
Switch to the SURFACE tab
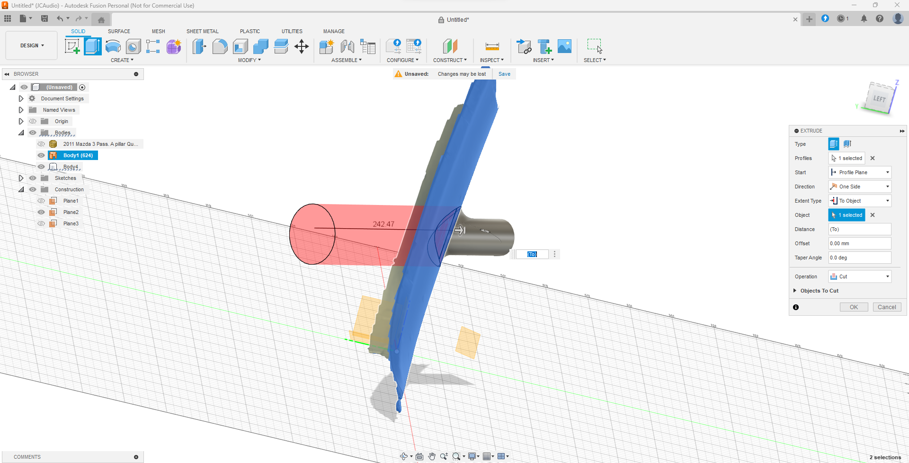tap(119, 31)
